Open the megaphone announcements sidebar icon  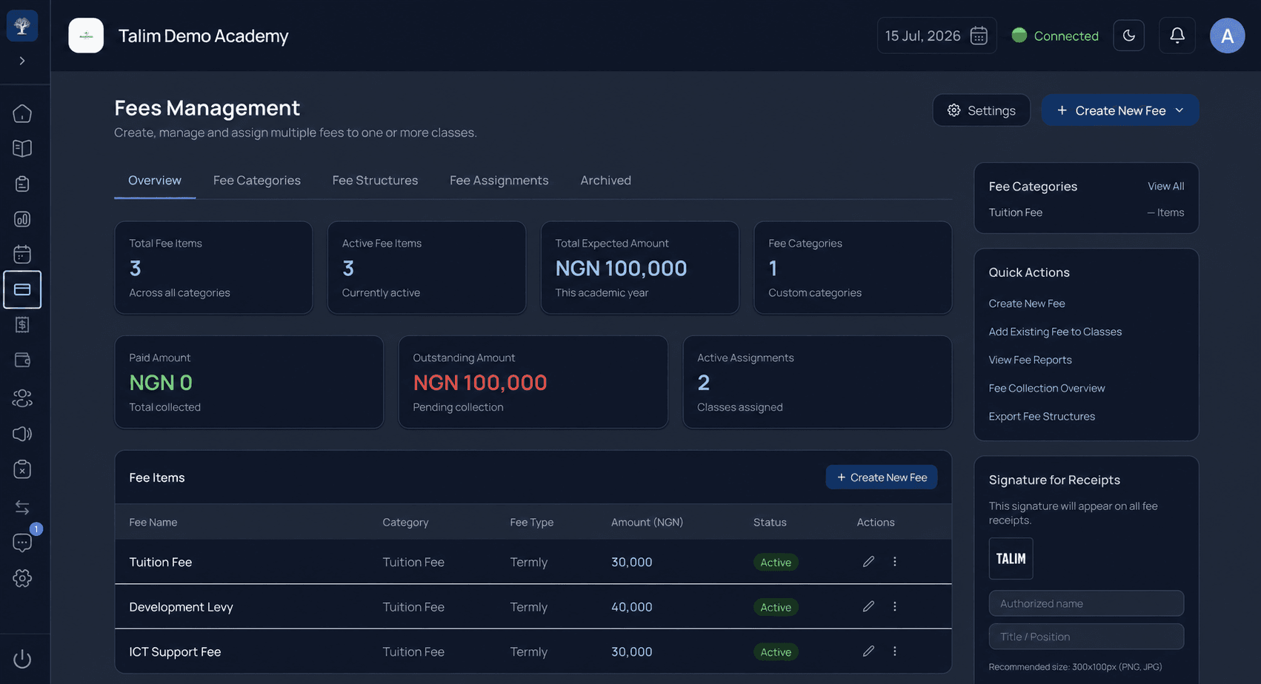(x=22, y=434)
